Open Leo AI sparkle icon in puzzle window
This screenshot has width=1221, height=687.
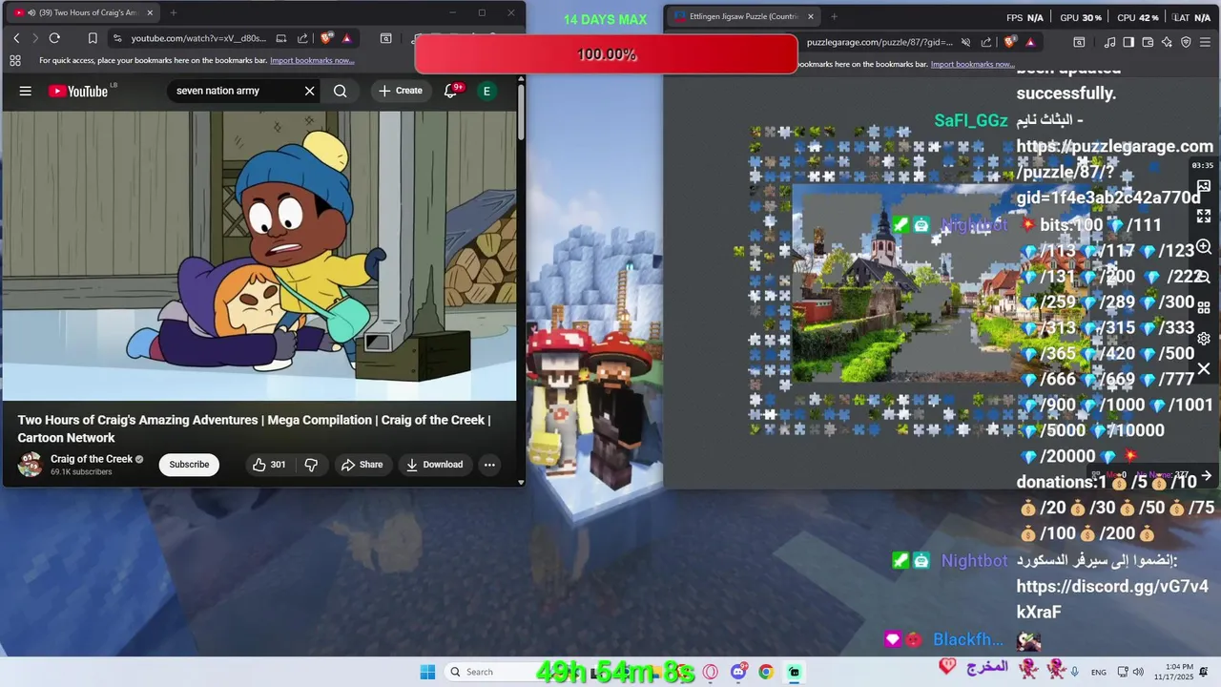pyautogui.click(x=1167, y=42)
